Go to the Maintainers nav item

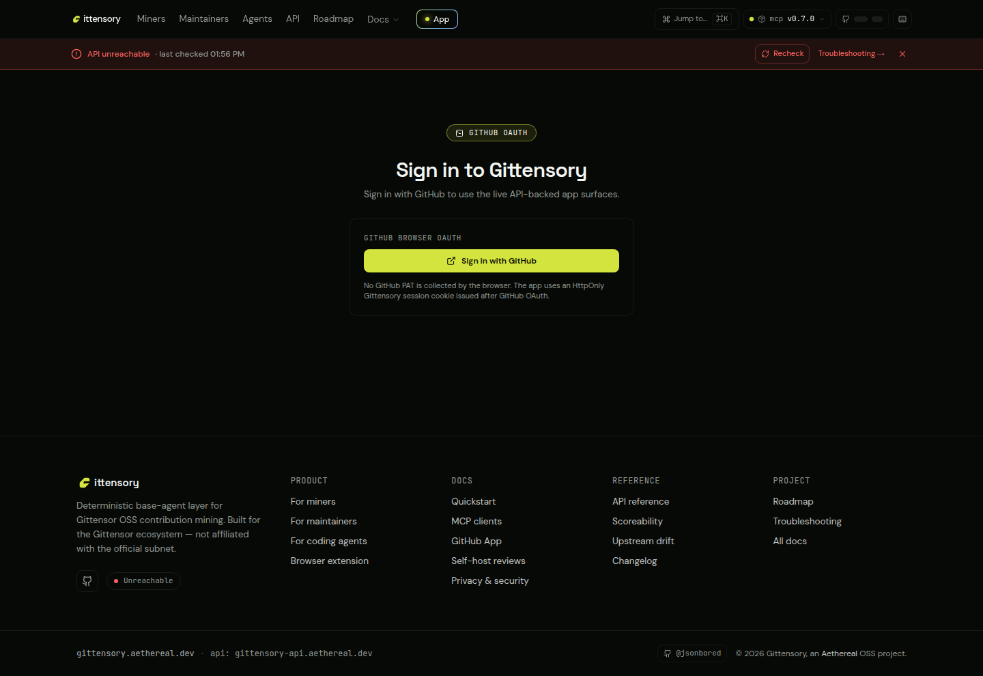click(x=204, y=19)
